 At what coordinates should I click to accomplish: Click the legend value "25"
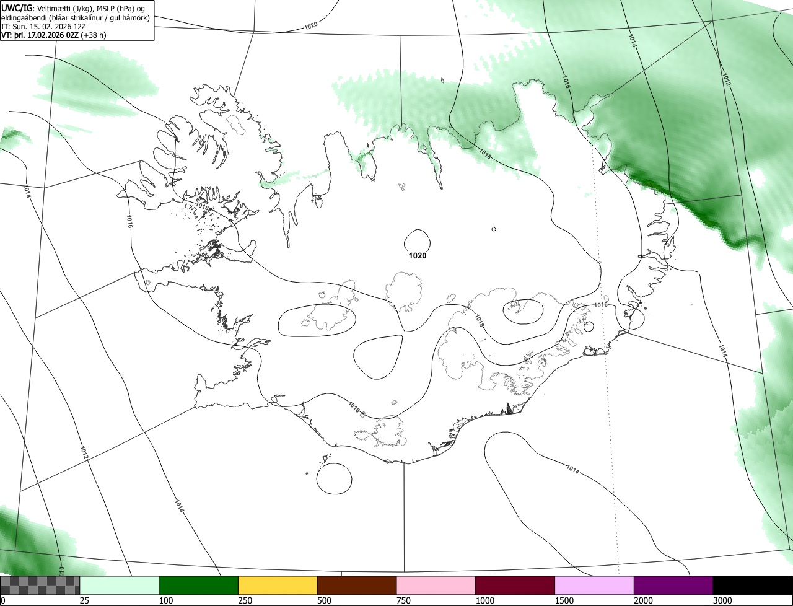click(85, 600)
